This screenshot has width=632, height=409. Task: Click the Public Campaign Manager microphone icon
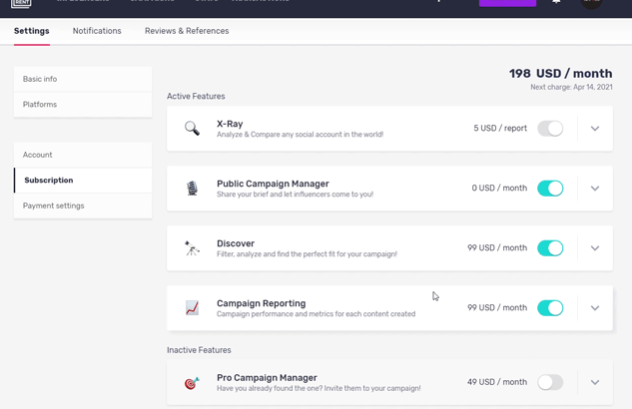point(193,189)
